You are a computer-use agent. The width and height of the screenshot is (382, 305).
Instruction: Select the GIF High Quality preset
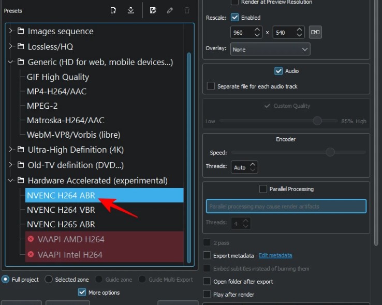pos(58,77)
